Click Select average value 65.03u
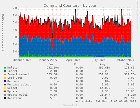140x108 pixels. point(105,88)
